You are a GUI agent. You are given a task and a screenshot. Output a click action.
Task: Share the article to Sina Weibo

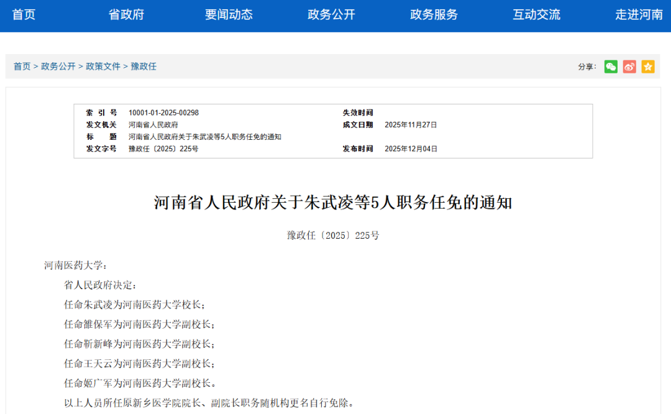point(629,67)
